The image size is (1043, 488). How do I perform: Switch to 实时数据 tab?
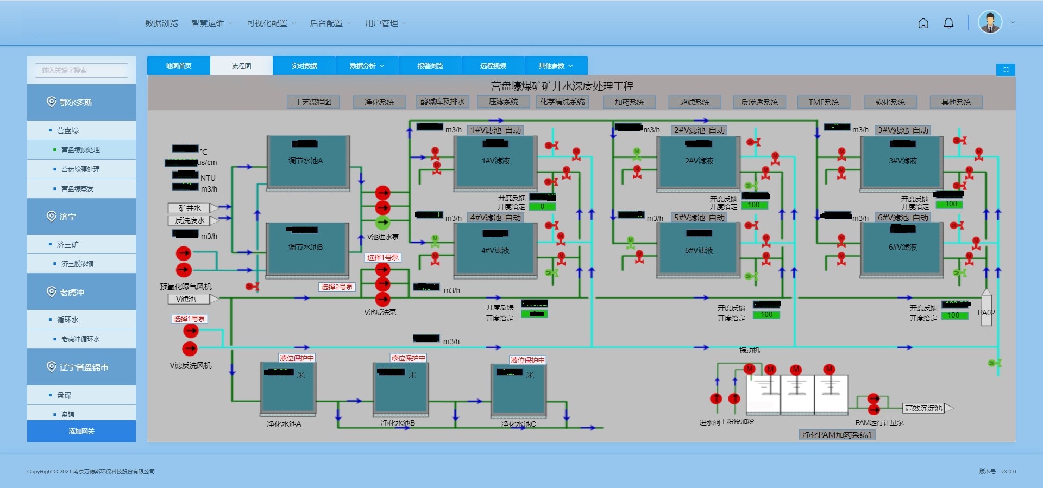click(x=304, y=66)
